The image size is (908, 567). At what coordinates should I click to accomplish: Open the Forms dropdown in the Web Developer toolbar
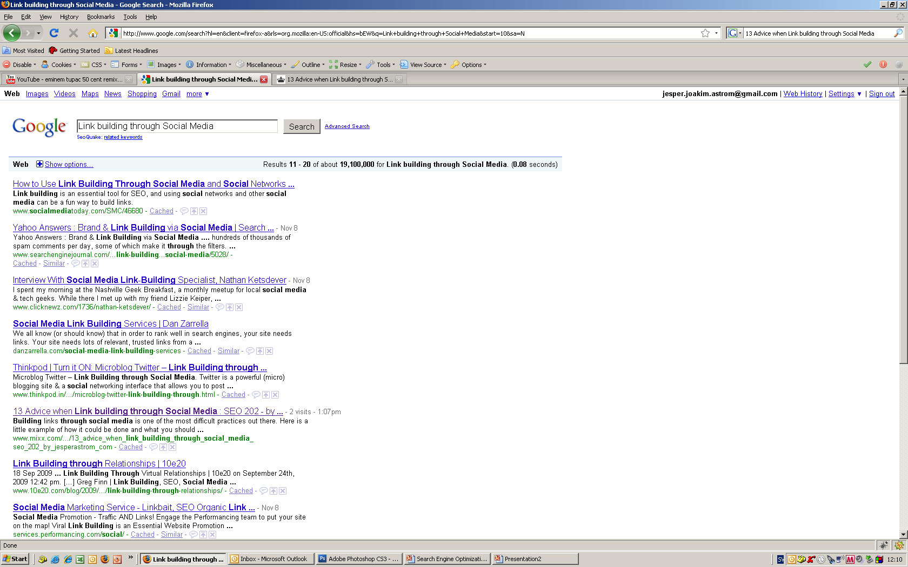tap(126, 65)
